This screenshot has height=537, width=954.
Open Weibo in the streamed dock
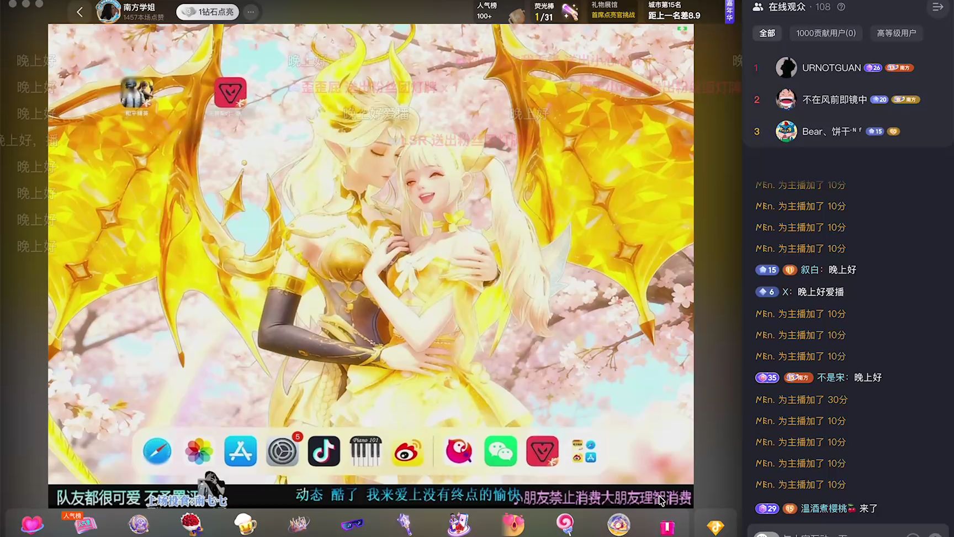coord(407,451)
